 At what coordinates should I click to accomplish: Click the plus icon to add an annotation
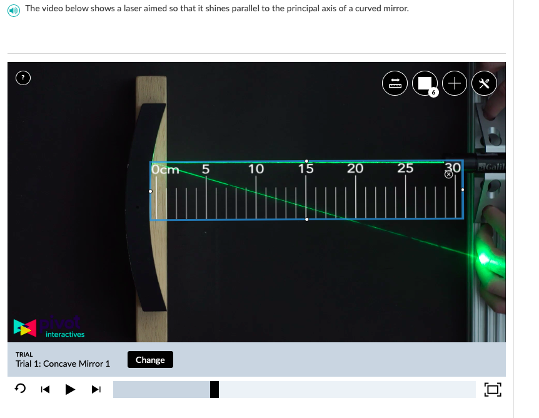[x=455, y=83]
